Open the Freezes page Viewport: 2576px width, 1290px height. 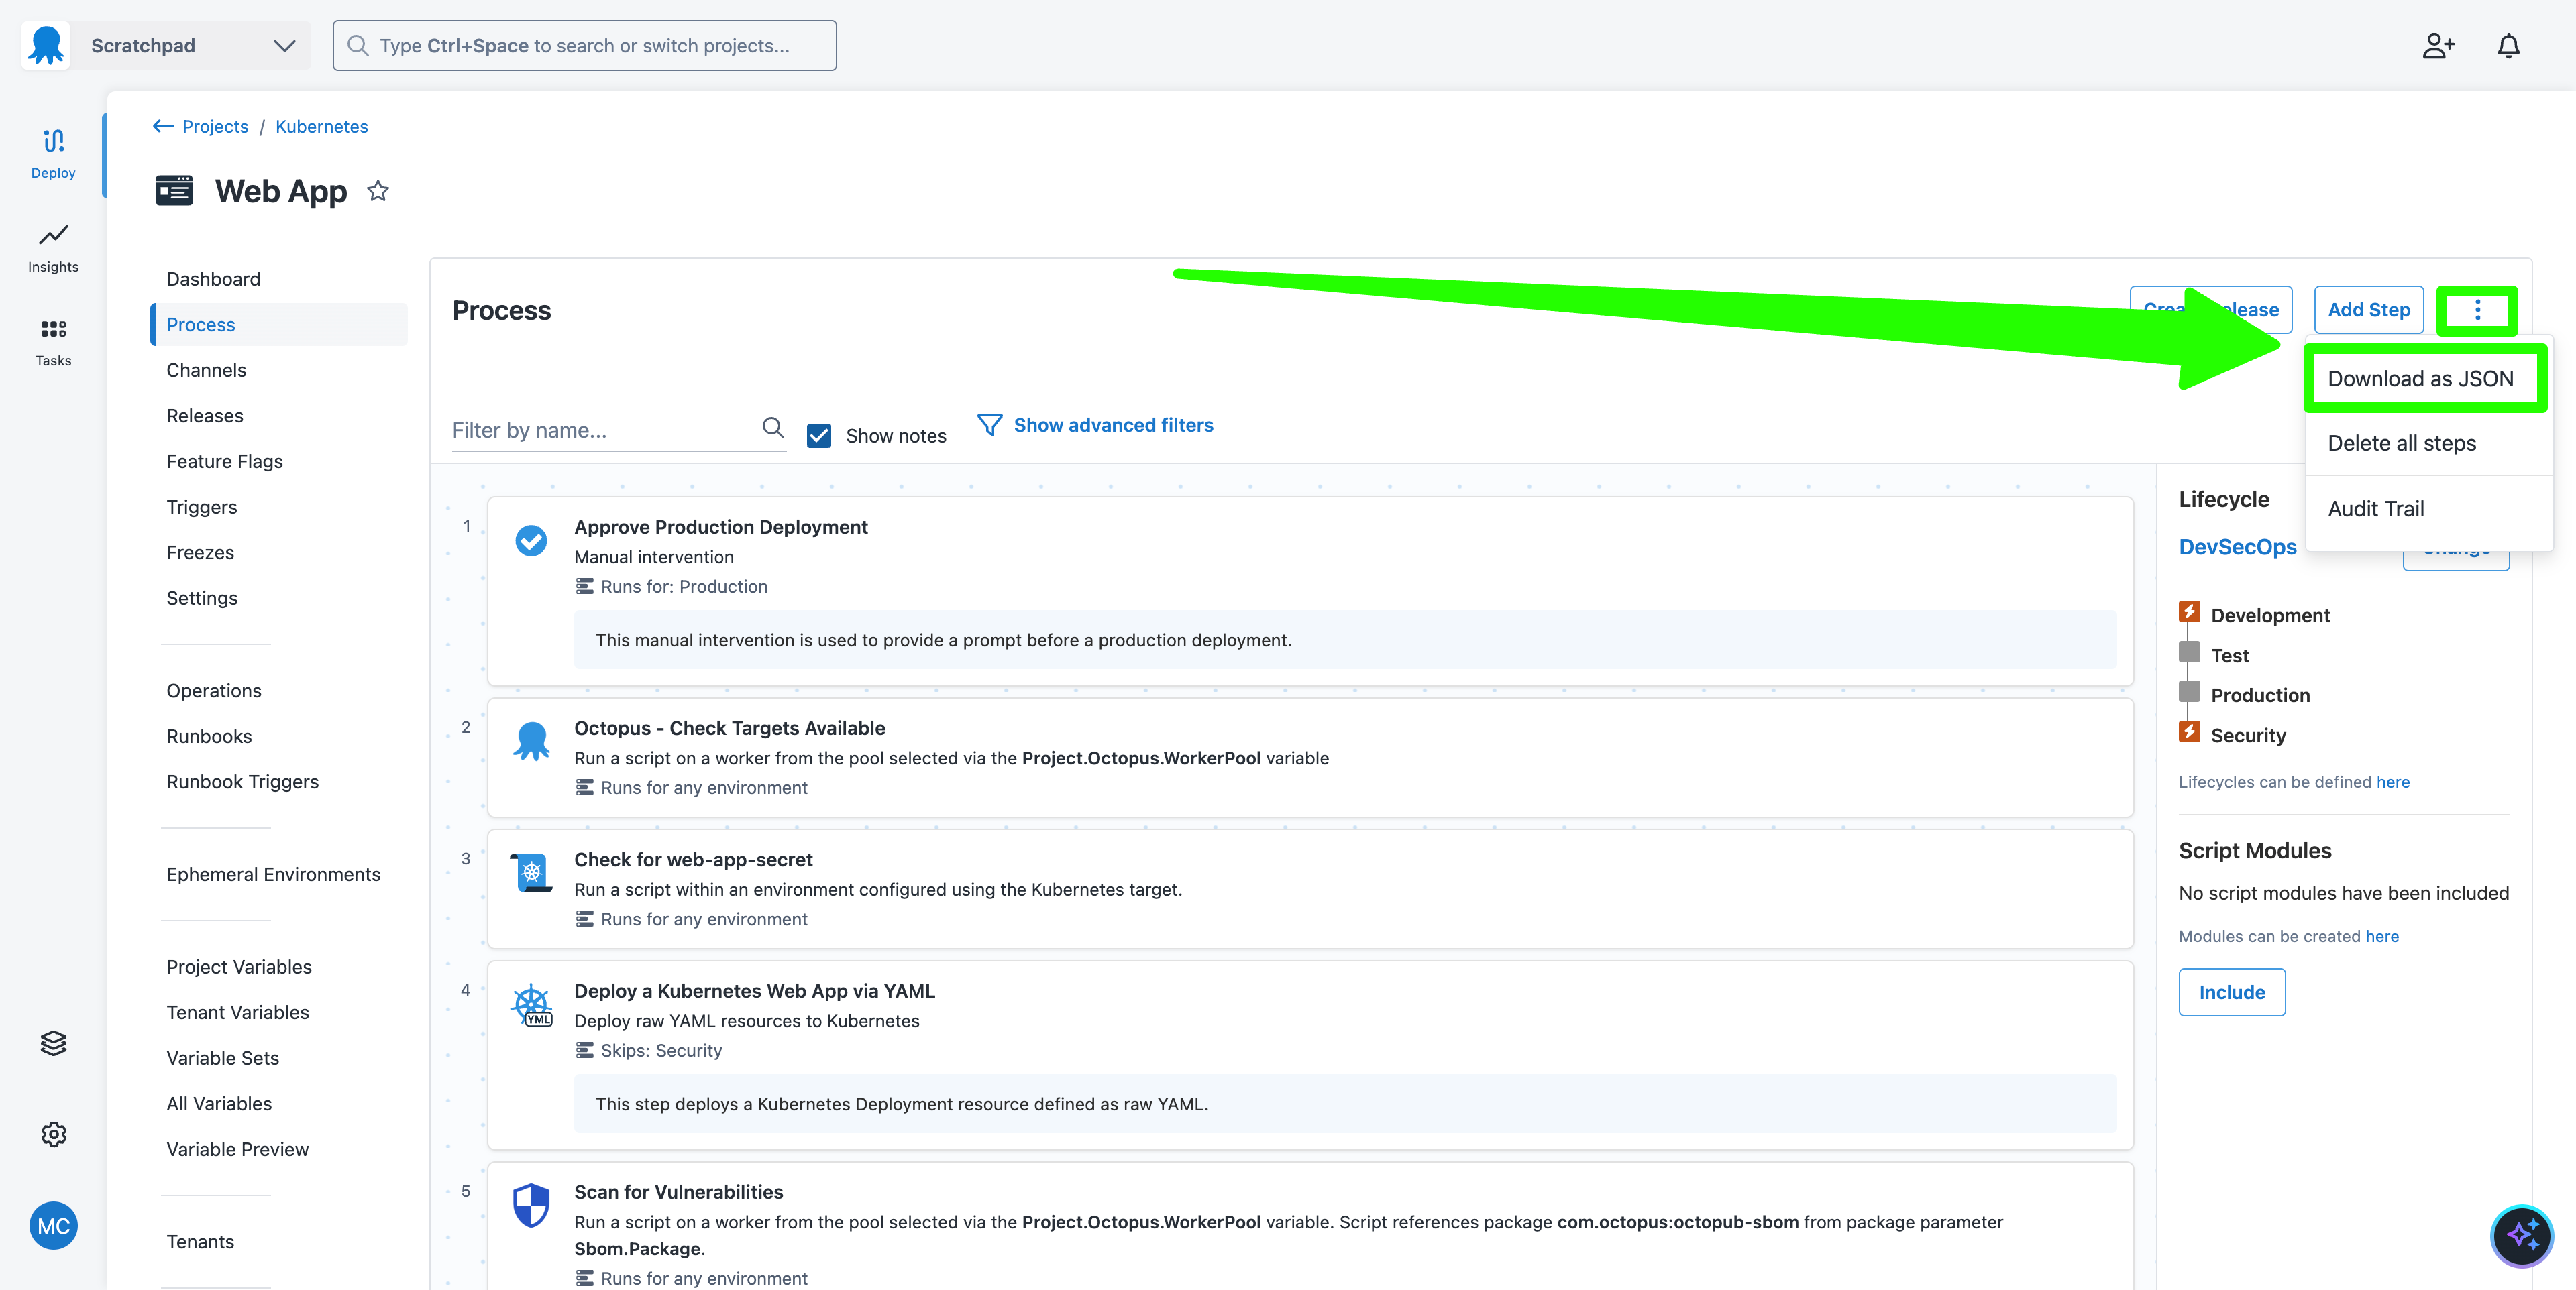click(x=200, y=552)
